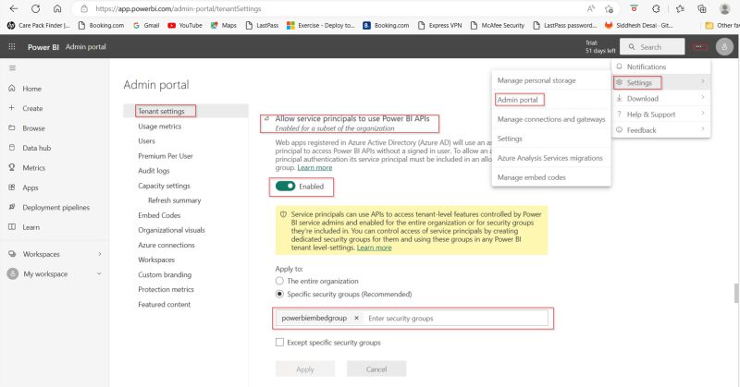Click the Apply button

click(305, 369)
